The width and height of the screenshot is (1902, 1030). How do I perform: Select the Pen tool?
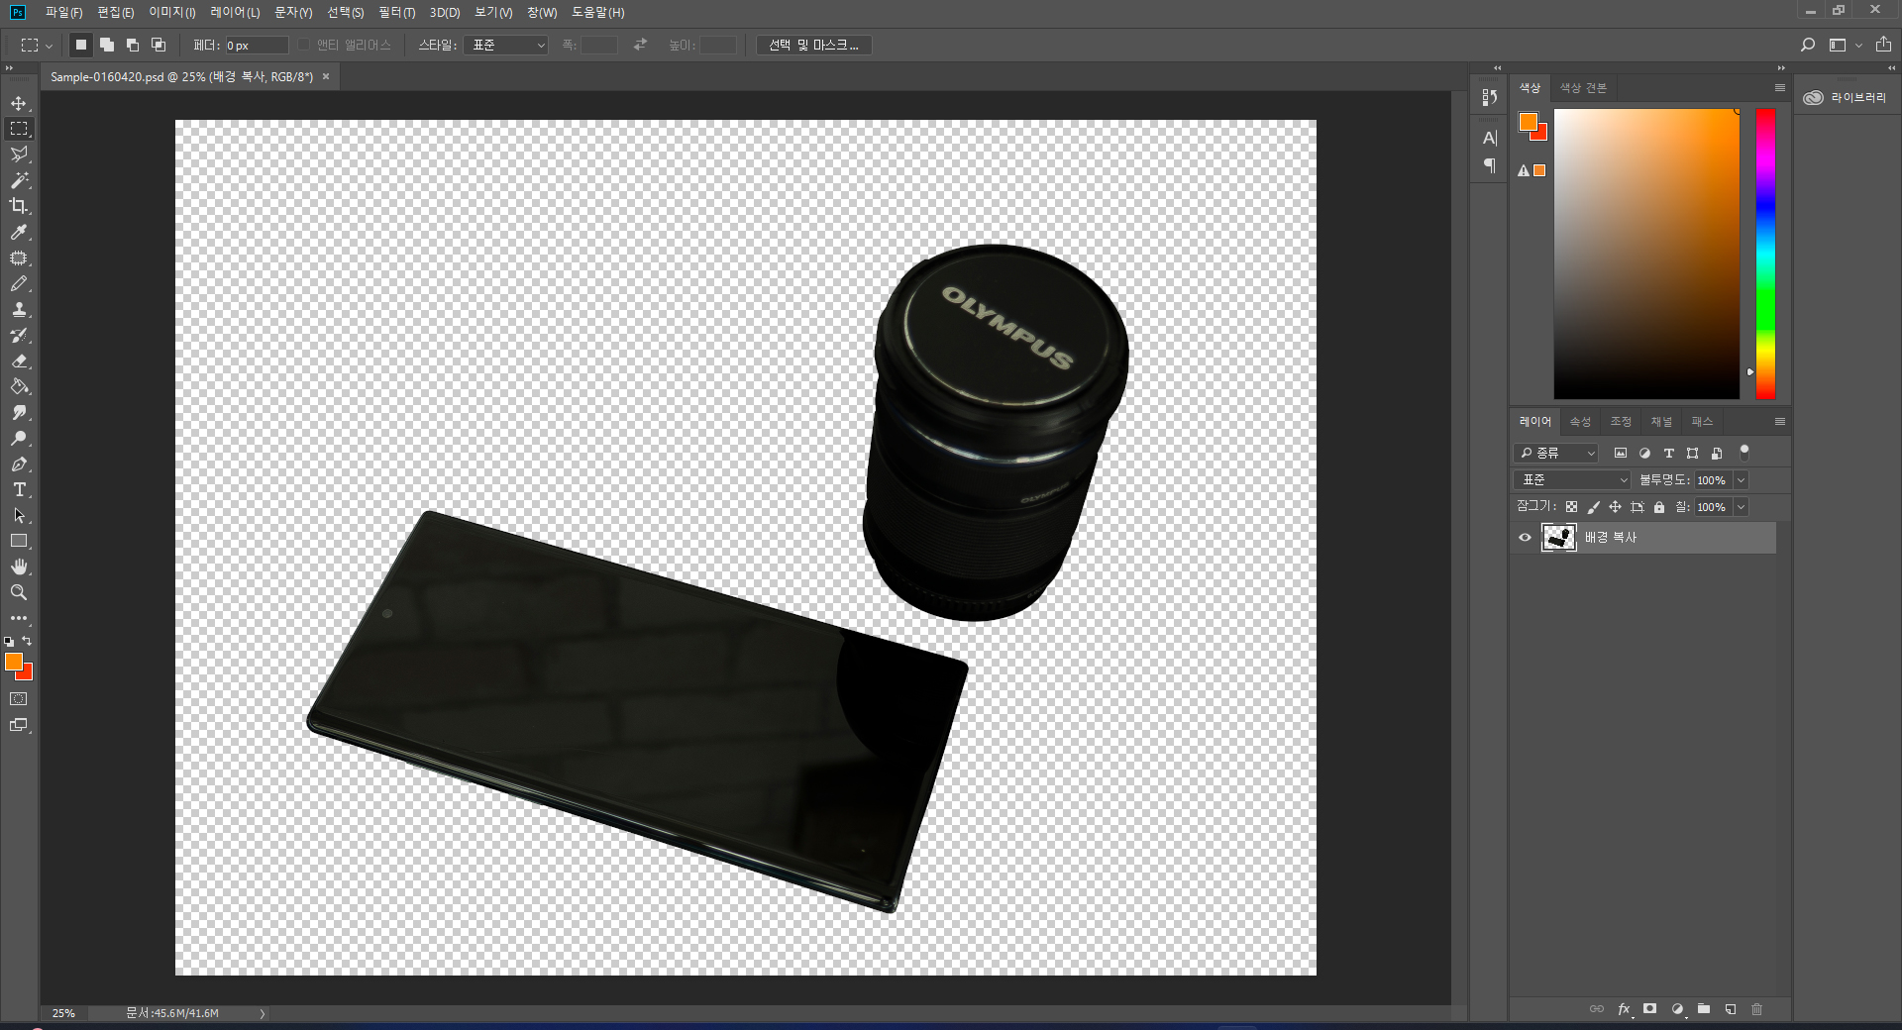[x=19, y=463]
